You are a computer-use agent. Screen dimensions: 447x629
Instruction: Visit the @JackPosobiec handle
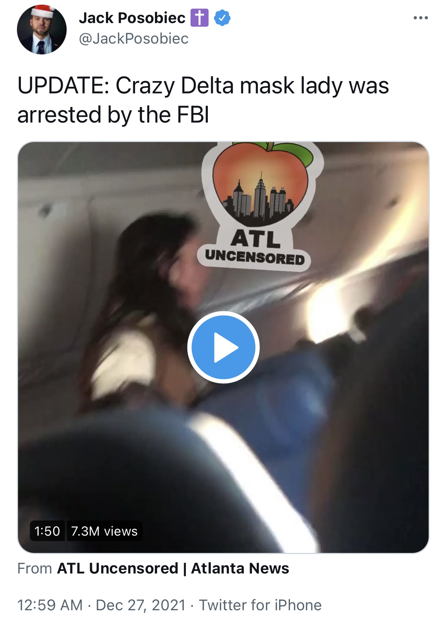coord(134,39)
